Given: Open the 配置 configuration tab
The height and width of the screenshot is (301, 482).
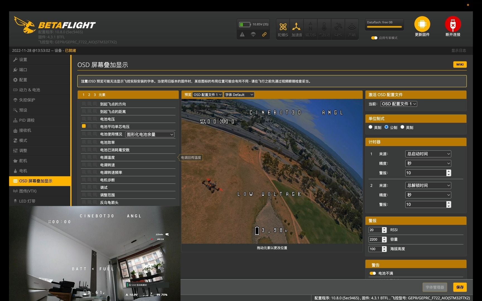Looking at the screenshot, I should tap(40, 80).
